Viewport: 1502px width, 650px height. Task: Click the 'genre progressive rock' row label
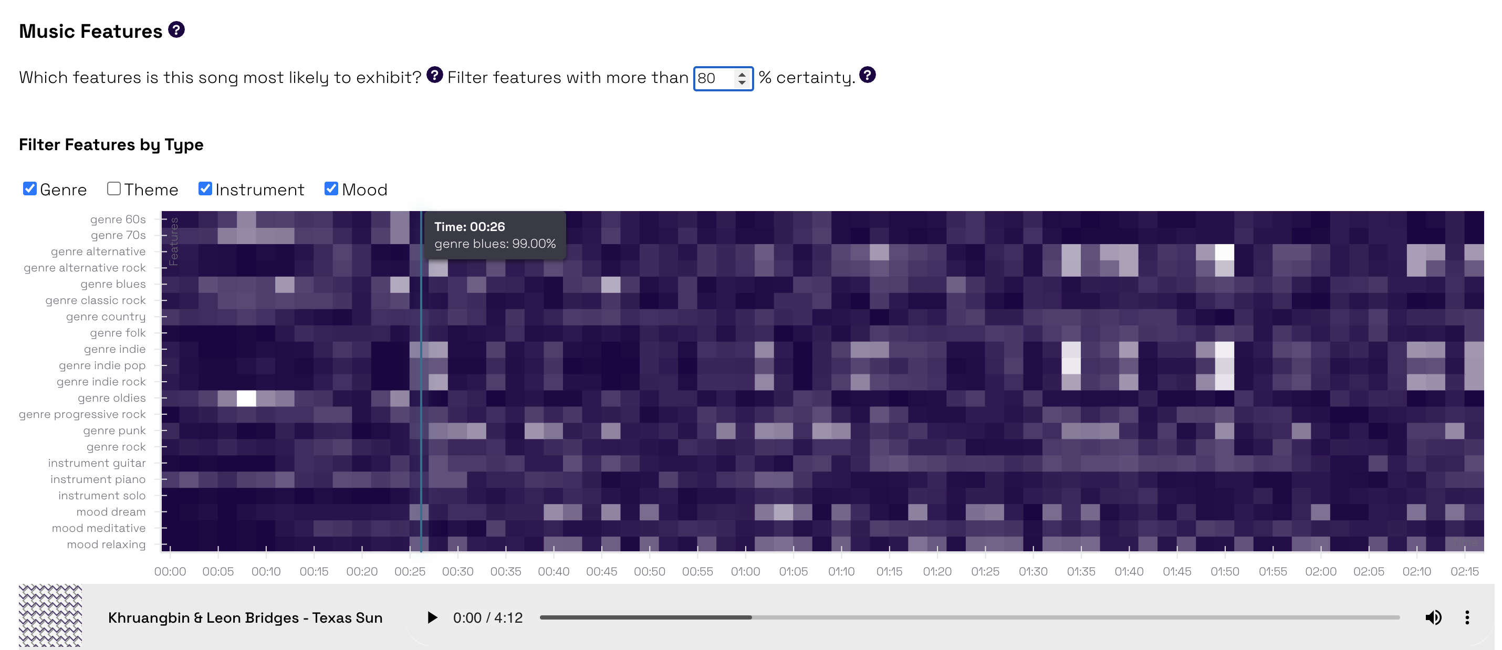point(82,414)
